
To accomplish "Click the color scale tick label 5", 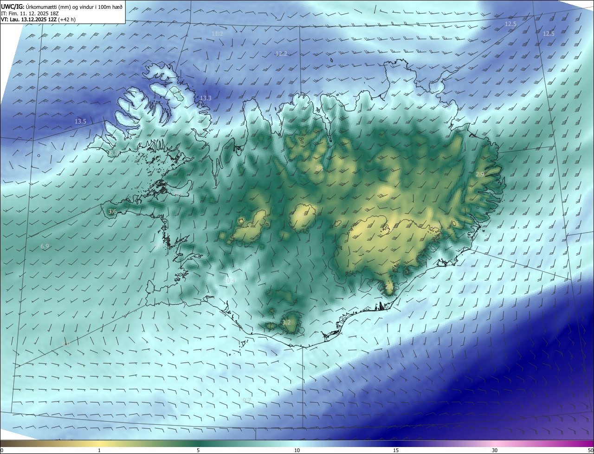I will [198, 450].
